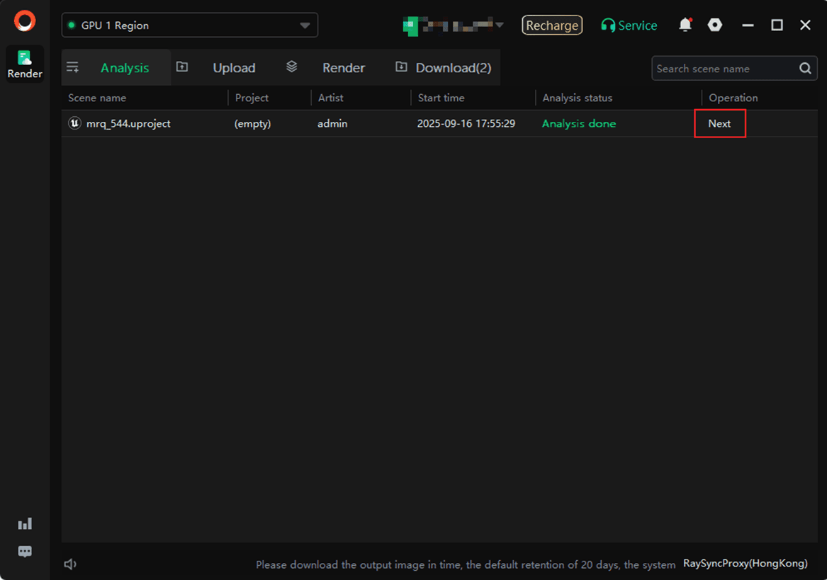827x580 pixels.
Task: Open the Service support link
Action: [629, 25]
